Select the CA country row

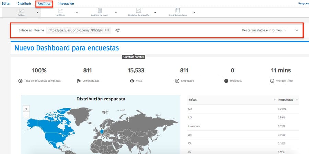tap(243, 143)
